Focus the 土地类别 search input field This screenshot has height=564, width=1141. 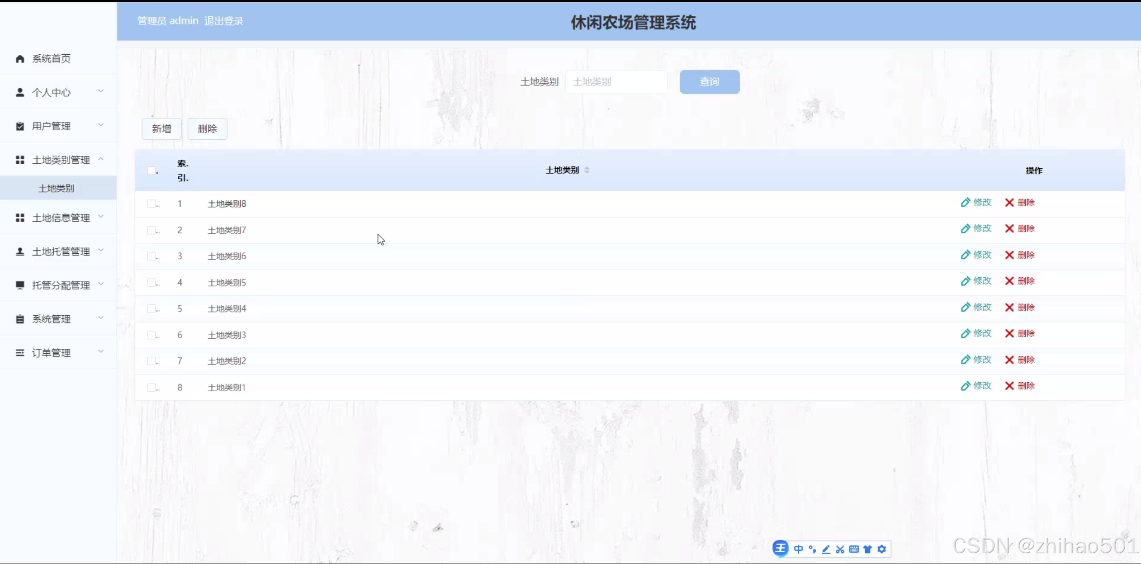(616, 82)
